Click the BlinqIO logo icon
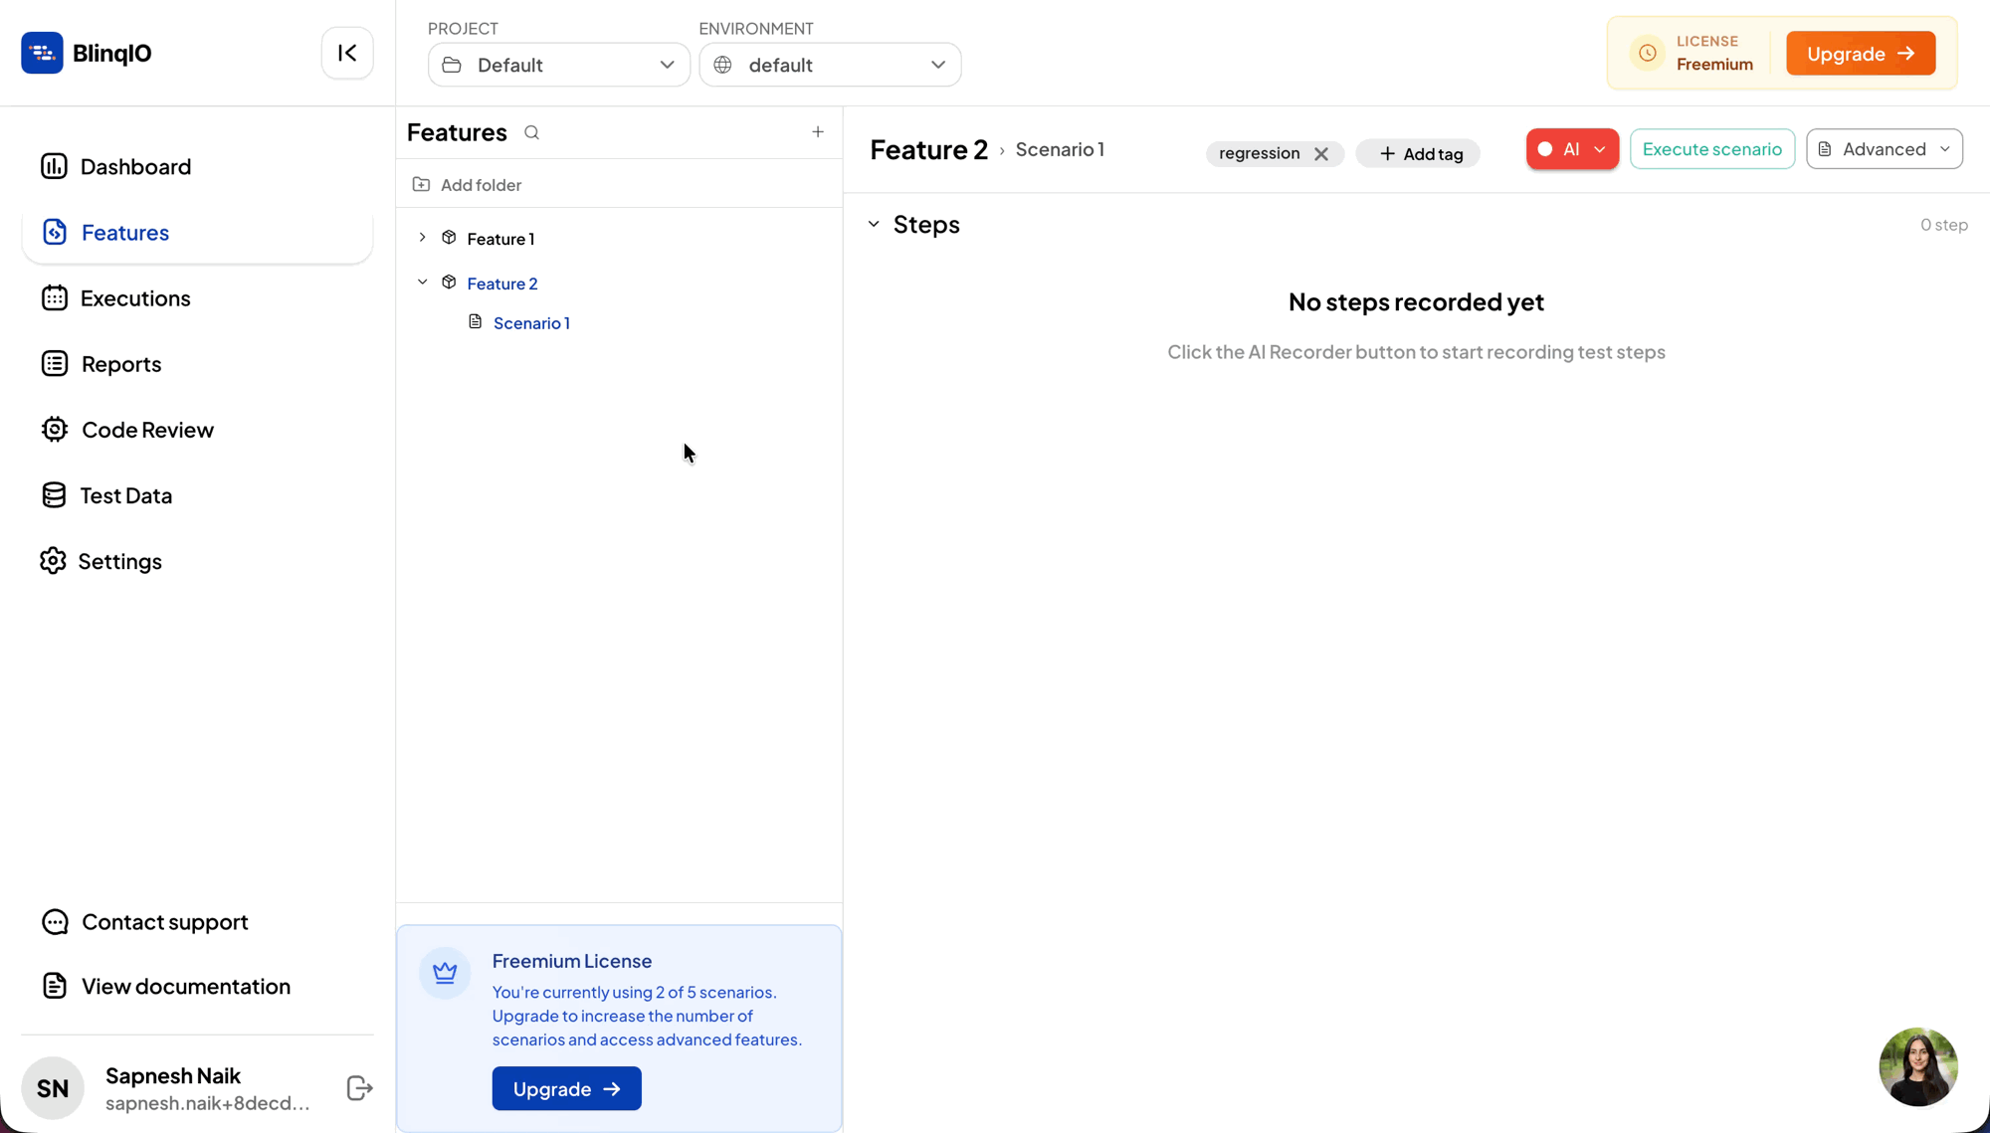Viewport: 1990px width, 1133px height. click(42, 53)
